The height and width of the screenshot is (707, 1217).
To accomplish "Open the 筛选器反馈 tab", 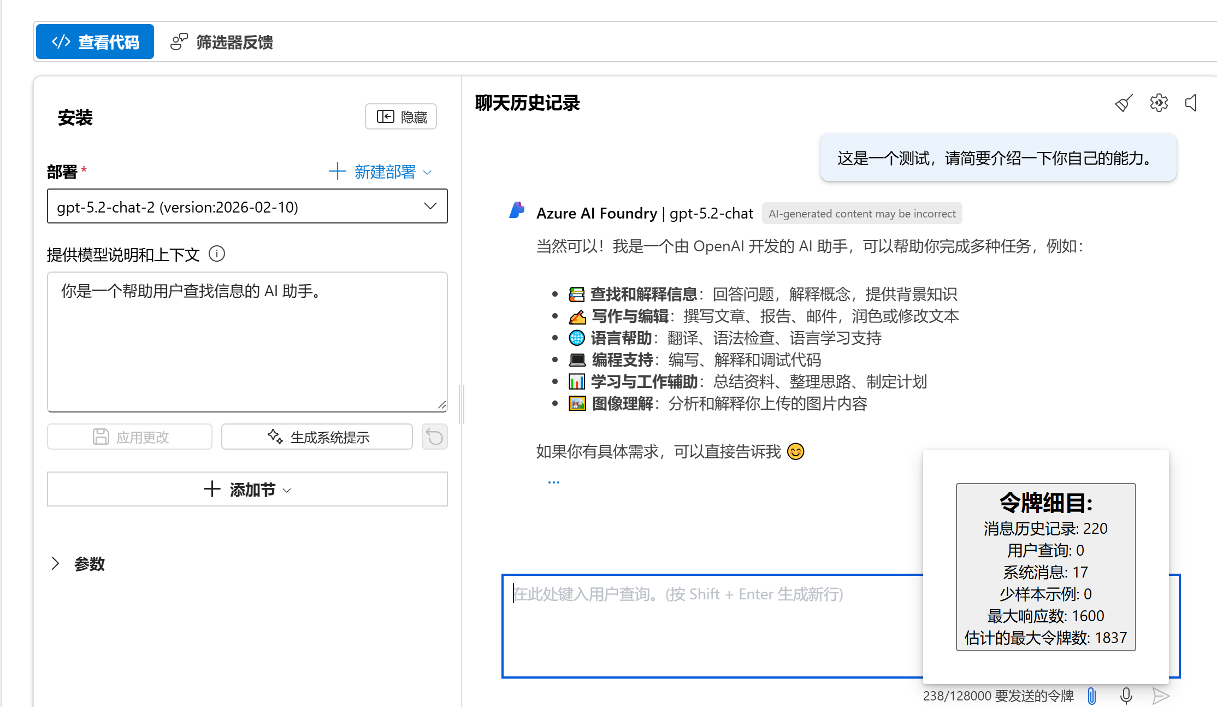I will [222, 42].
